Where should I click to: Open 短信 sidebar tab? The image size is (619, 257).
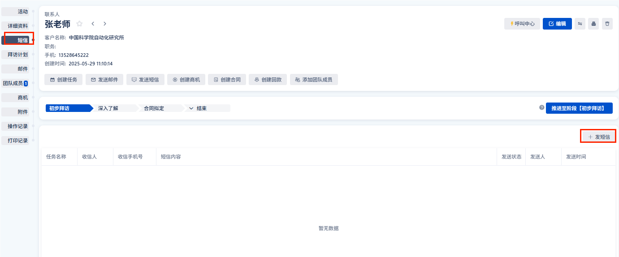pos(15,40)
